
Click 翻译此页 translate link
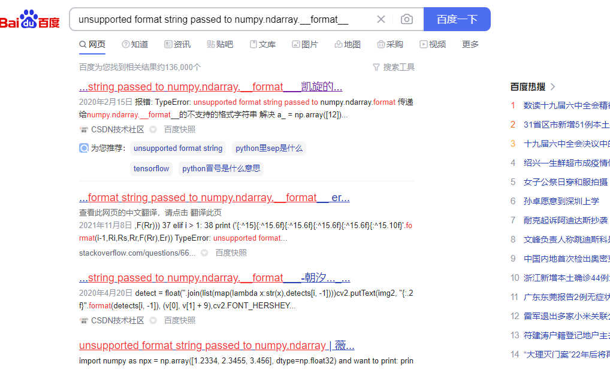[206, 213]
